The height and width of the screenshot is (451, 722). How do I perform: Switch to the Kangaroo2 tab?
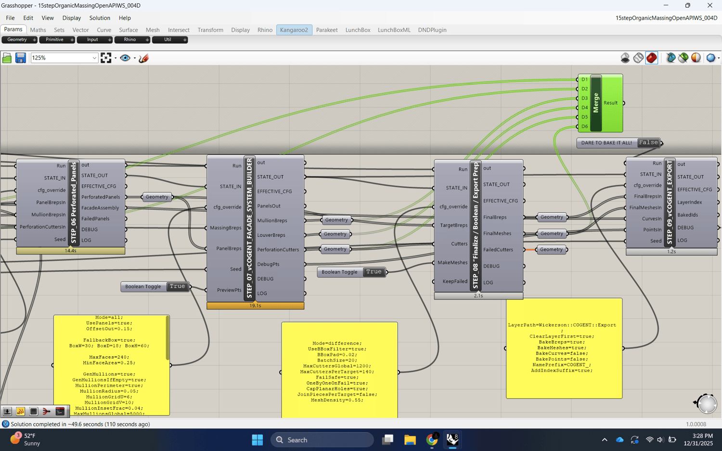click(x=294, y=30)
